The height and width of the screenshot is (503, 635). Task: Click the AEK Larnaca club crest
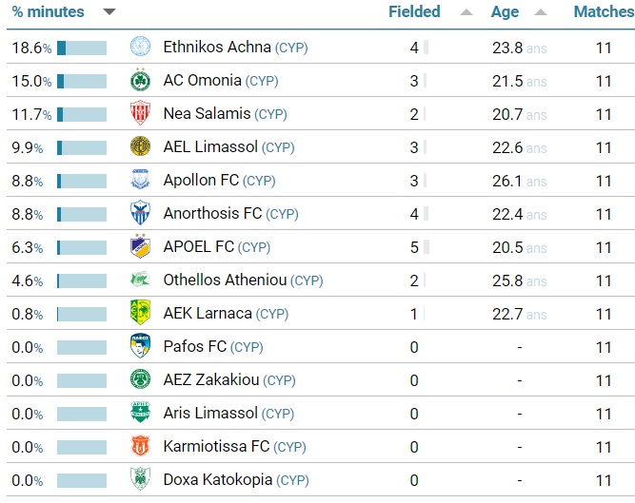click(140, 313)
